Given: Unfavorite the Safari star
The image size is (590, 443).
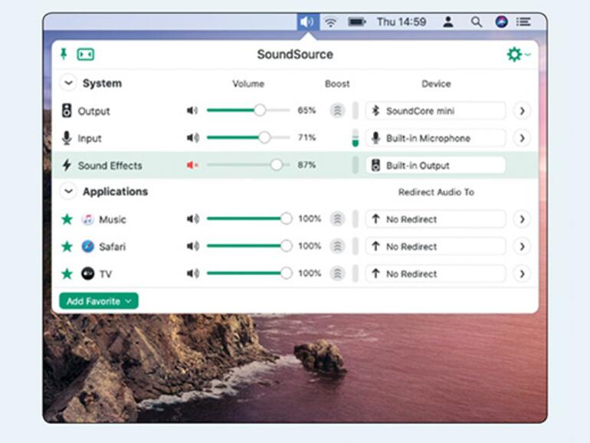Looking at the screenshot, I should (x=67, y=246).
